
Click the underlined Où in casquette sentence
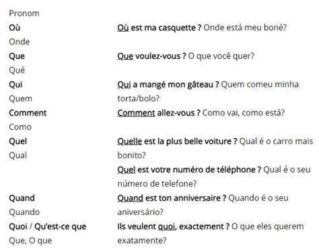[123, 28]
